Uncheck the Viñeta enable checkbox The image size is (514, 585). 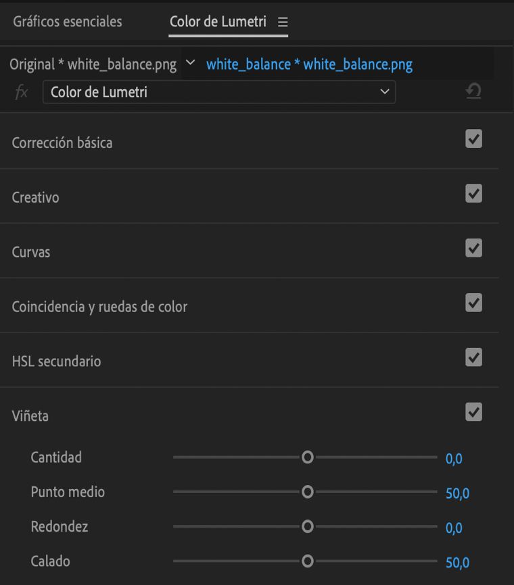pyautogui.click(x=474, y=413)
